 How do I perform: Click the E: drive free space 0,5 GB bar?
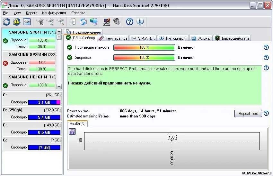[44, 132]
